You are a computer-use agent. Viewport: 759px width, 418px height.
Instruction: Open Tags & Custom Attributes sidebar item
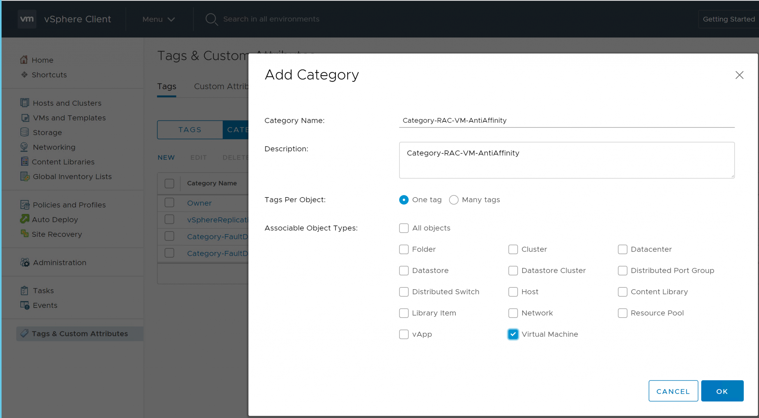tap(79, 334)
